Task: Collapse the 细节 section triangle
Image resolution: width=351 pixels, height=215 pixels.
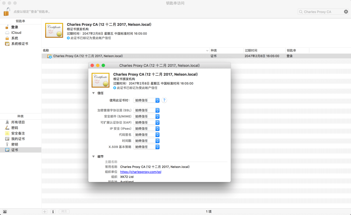Action: pos(93,157)
